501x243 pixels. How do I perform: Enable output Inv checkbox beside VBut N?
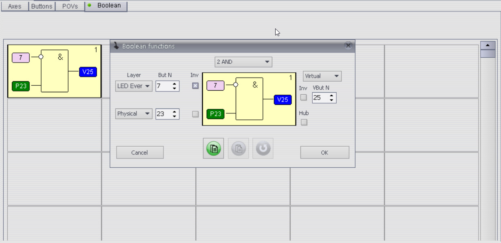click(303, 98)
